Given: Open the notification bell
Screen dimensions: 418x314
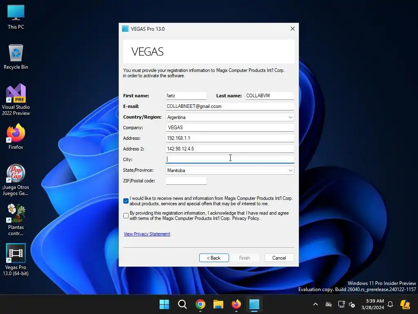Looking at the screenshot, I should pyautogui.click(x=390, y=304).
